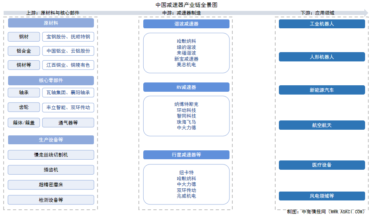Select the 慢走丝线切割机 box
The image size is (374, 215).
pos(51,155)
